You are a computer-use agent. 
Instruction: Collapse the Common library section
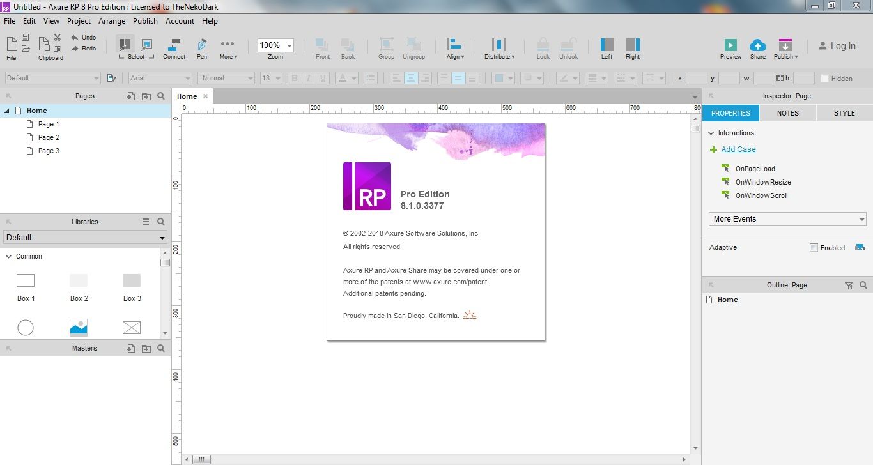point(9,256)
